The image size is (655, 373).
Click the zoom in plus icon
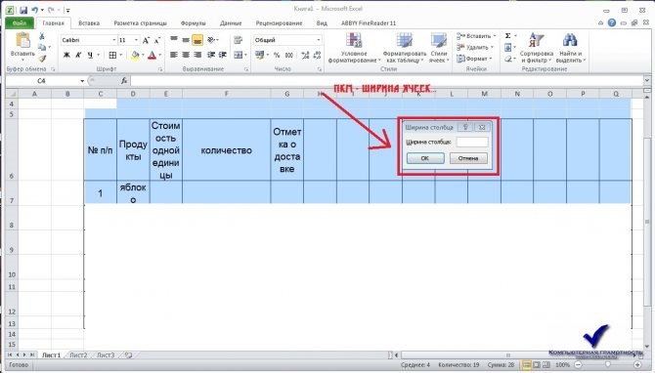pos(637,364)
